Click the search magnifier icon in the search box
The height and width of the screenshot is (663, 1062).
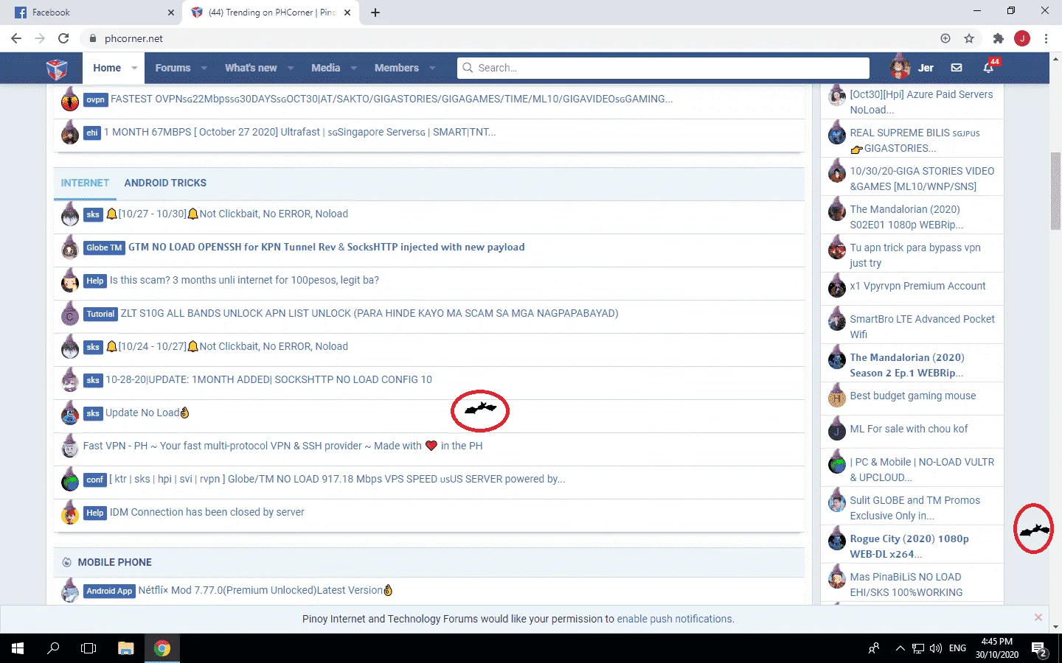click(x=468, y=68)
